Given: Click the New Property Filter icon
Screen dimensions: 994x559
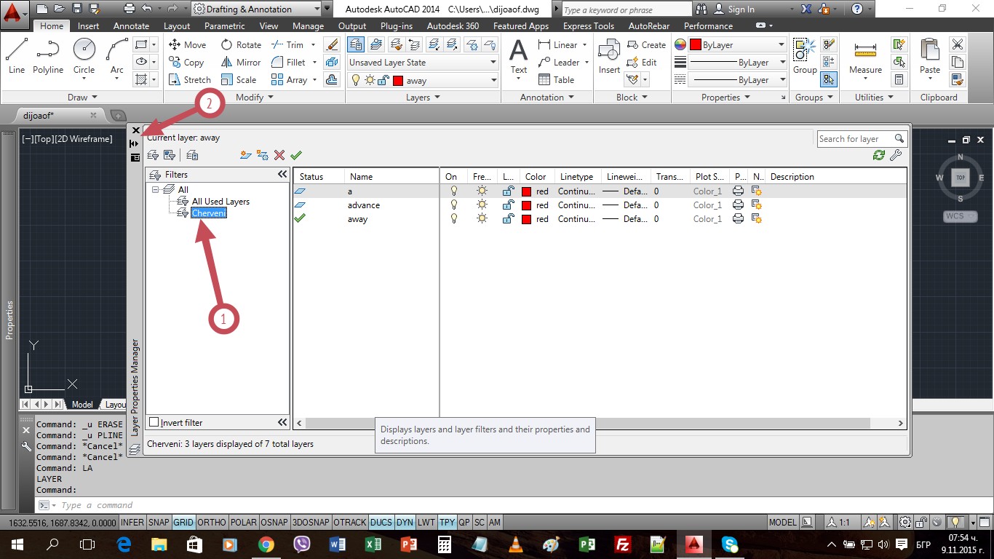Looking at the screenshot, I should click(153, 155).
